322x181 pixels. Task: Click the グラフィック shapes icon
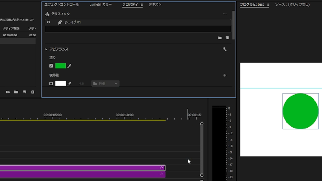[47, 14]
